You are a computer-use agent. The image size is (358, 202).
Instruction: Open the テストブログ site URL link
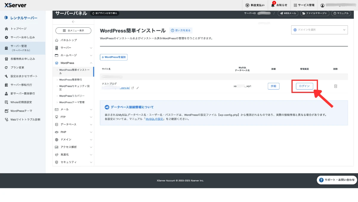(116, 88)
